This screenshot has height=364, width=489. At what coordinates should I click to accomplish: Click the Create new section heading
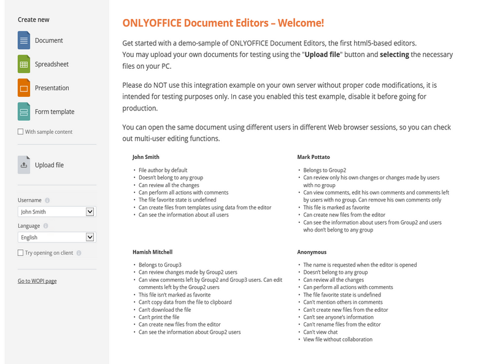pos(33,20)
